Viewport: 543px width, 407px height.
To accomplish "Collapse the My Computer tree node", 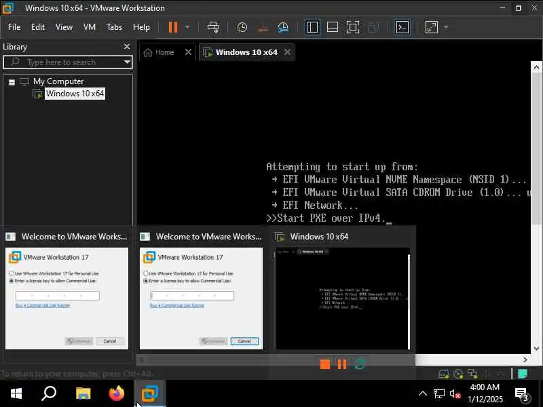I will coord(12,82).
